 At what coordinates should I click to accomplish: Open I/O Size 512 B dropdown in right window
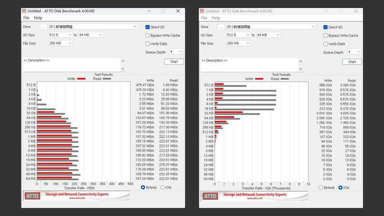tap(238, 35)
